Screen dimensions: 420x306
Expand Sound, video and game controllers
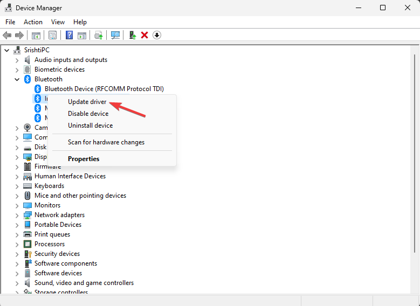pos(17,283)
